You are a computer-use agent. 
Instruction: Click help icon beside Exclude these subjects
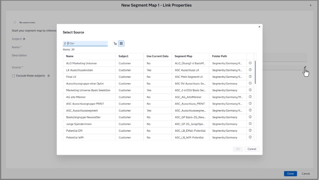pos(49,76)
